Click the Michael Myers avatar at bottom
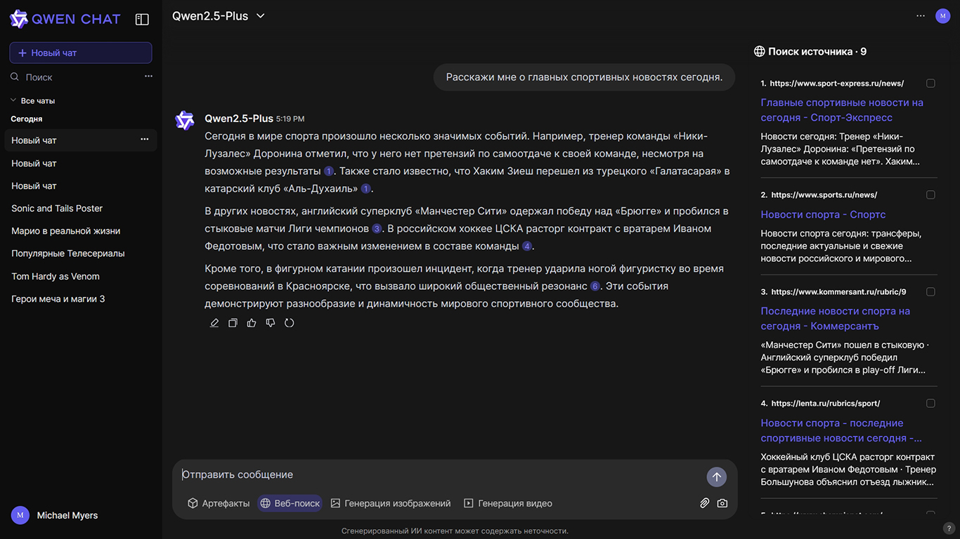The width and height of the screenshot is (960, 539). coord(20,515)
